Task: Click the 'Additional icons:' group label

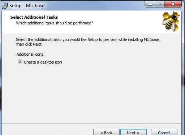Action: [30, 54]
